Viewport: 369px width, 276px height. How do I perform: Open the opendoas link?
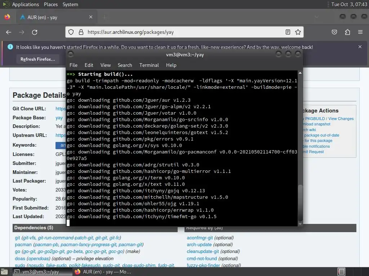click(x=39, y=258)
